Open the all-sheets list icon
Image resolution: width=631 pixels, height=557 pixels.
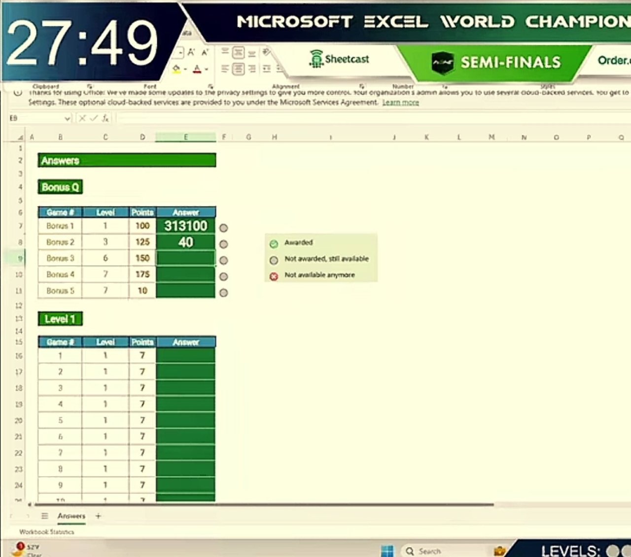[x=44, y=516]
